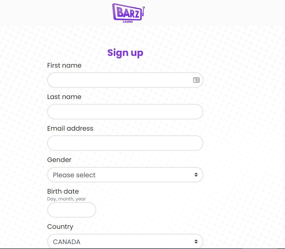
Task: Click into the Last name field
Action: click(125, 112)
